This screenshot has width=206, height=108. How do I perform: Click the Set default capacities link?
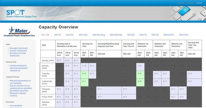pos(19,91)
